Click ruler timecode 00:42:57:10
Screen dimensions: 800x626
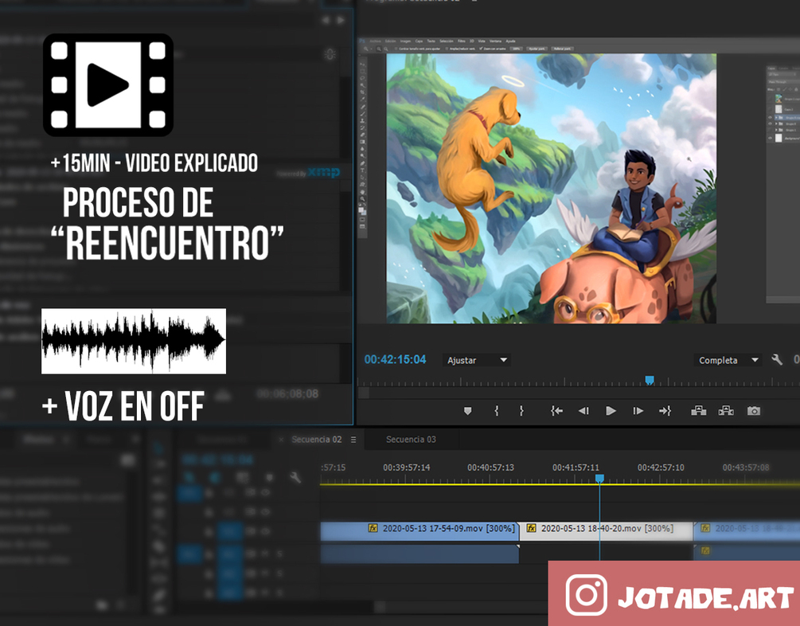661,468
